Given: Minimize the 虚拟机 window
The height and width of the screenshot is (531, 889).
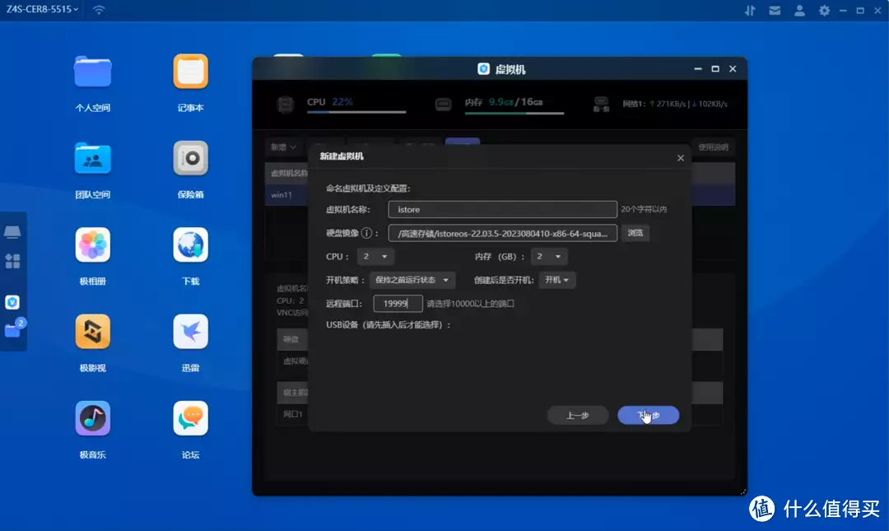Looking at the screenshot, I should [x=698, y=68].
